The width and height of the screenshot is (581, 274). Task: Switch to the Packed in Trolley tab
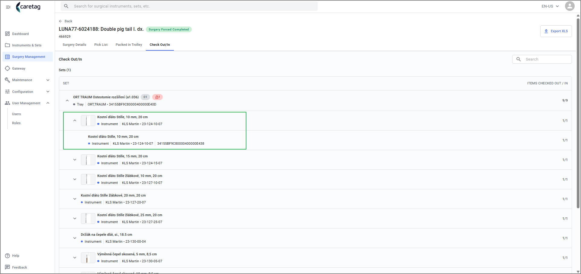click(x=129, y=45)
